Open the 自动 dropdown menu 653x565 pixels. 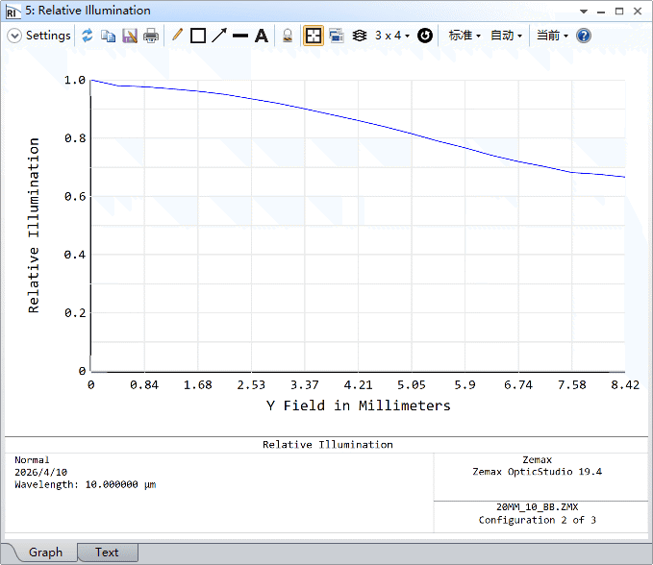[x=506, y=36]
